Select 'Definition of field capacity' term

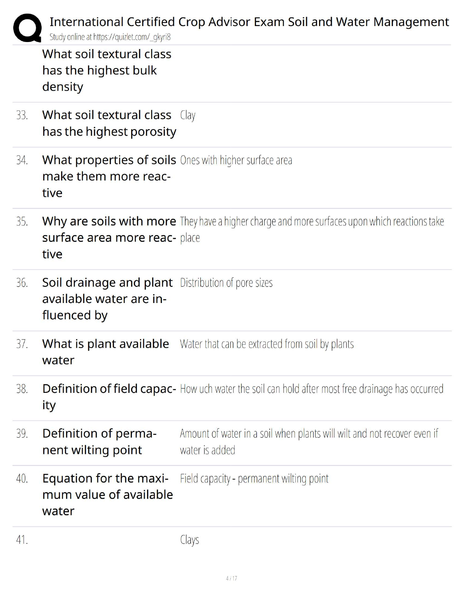click(109, 396)
